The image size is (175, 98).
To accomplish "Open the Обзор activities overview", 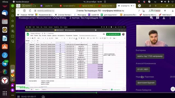I will [5, 2].
